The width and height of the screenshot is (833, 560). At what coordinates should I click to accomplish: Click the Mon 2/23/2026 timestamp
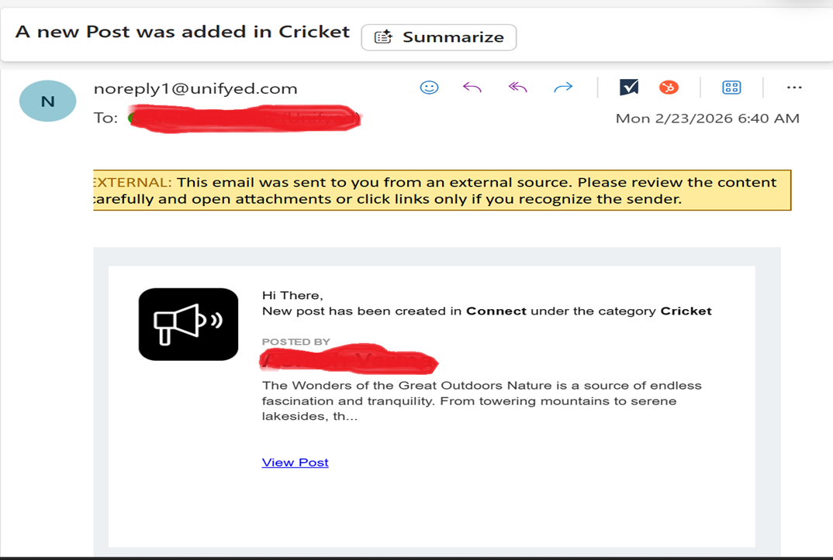pyautogui.click(x=707, y=119)
